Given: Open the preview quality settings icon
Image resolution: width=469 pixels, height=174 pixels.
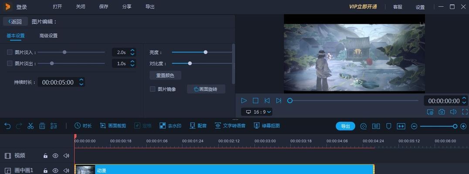Looking at the screenshot, I should (430, 112).
